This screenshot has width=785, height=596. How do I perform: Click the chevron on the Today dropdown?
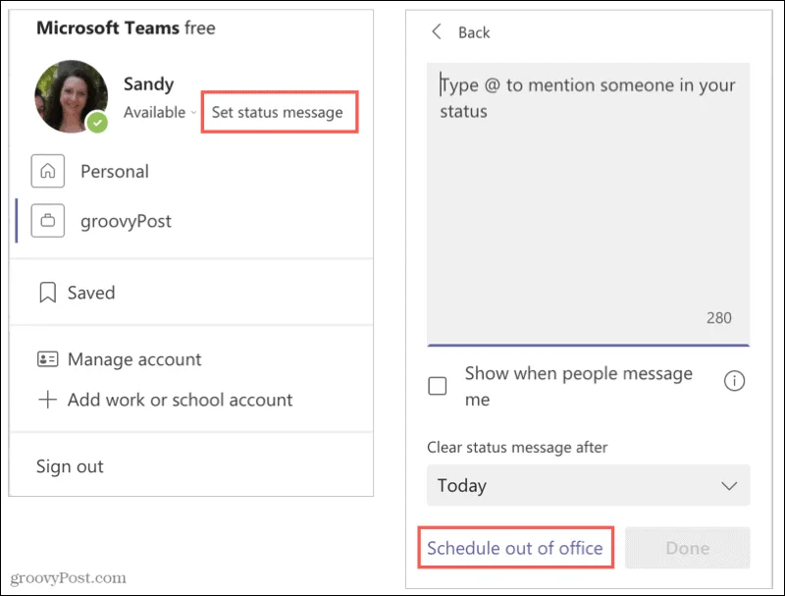coord(729,486)
